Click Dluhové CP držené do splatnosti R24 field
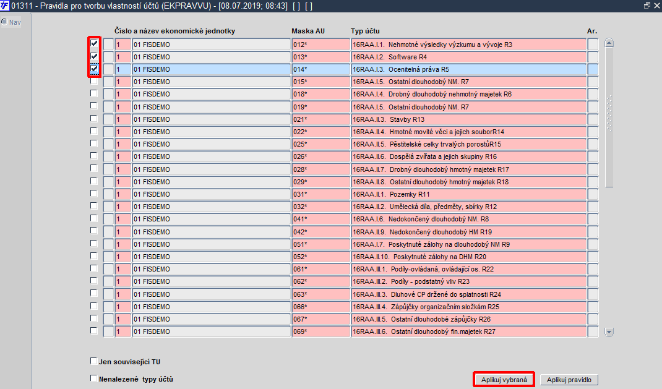Screen dimensions: 662x389 (x=468, y=294)
